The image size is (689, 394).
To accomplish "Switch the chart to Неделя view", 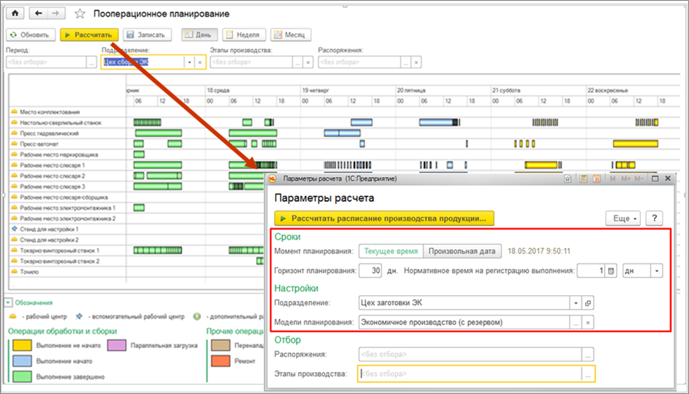I will tap(242, 35).
